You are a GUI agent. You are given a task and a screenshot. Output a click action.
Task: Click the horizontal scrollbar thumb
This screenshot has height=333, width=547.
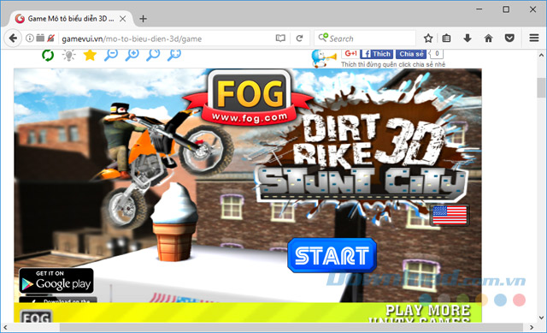pyautogui.click(x=291, y=327)
